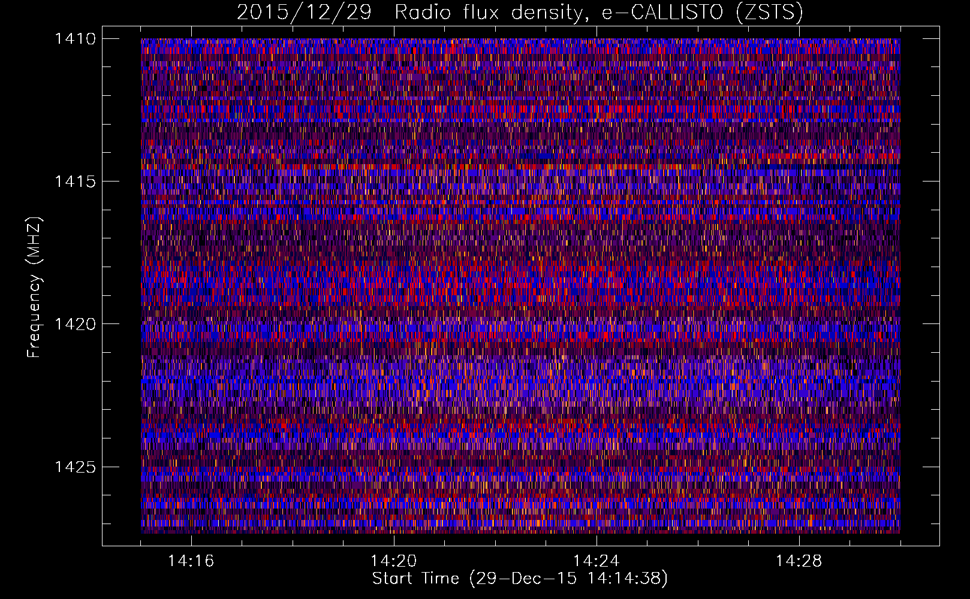Viewport: 970px width, 599px height.
Task: Click the 1425 frequency axis label
Action: point(75,467)
